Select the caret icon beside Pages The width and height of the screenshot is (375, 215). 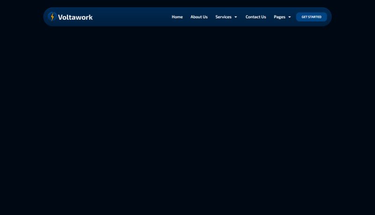[290, 17]
